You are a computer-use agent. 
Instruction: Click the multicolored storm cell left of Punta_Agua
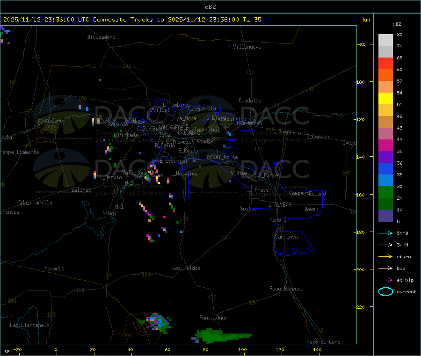155,322
